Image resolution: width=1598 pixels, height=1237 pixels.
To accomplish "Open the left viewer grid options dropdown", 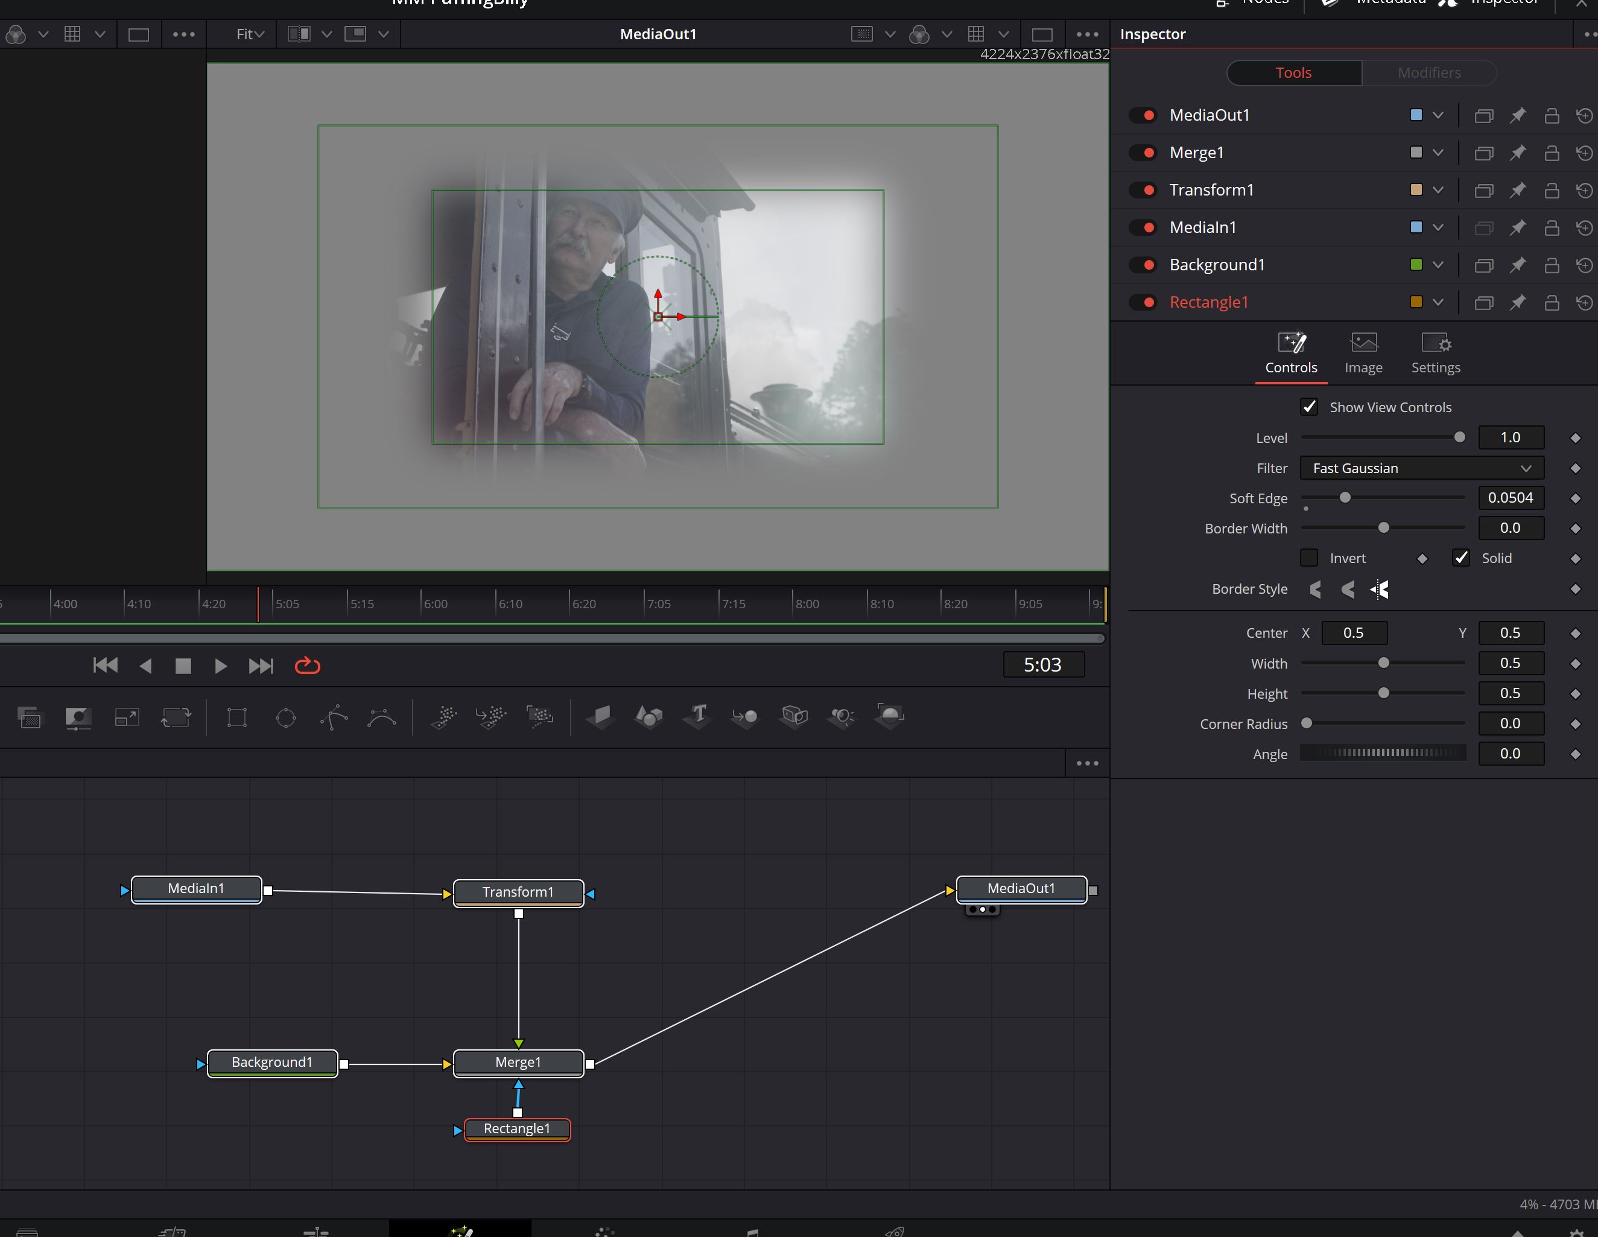I will click(100, 34).
